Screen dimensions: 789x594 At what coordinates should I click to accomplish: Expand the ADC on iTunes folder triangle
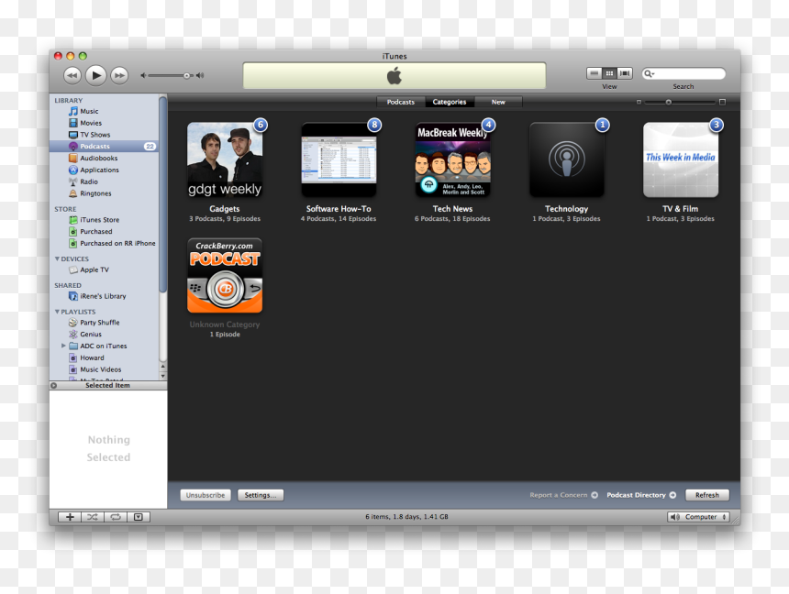coord(63,346)
